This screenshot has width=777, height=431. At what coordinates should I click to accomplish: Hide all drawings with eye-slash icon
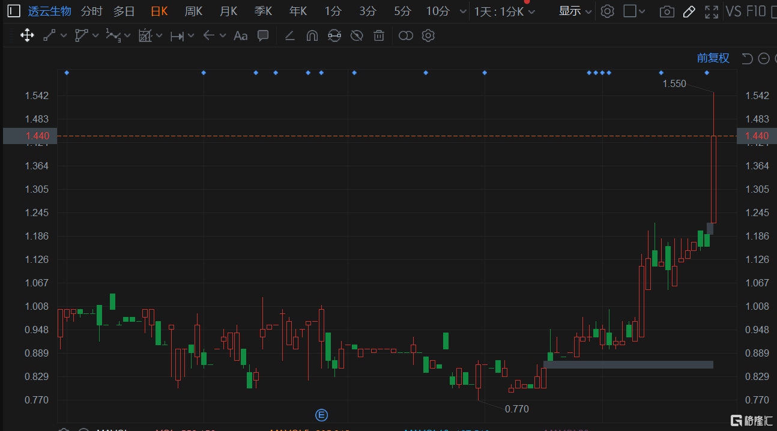pyautogui.click(x=357, y=35)
